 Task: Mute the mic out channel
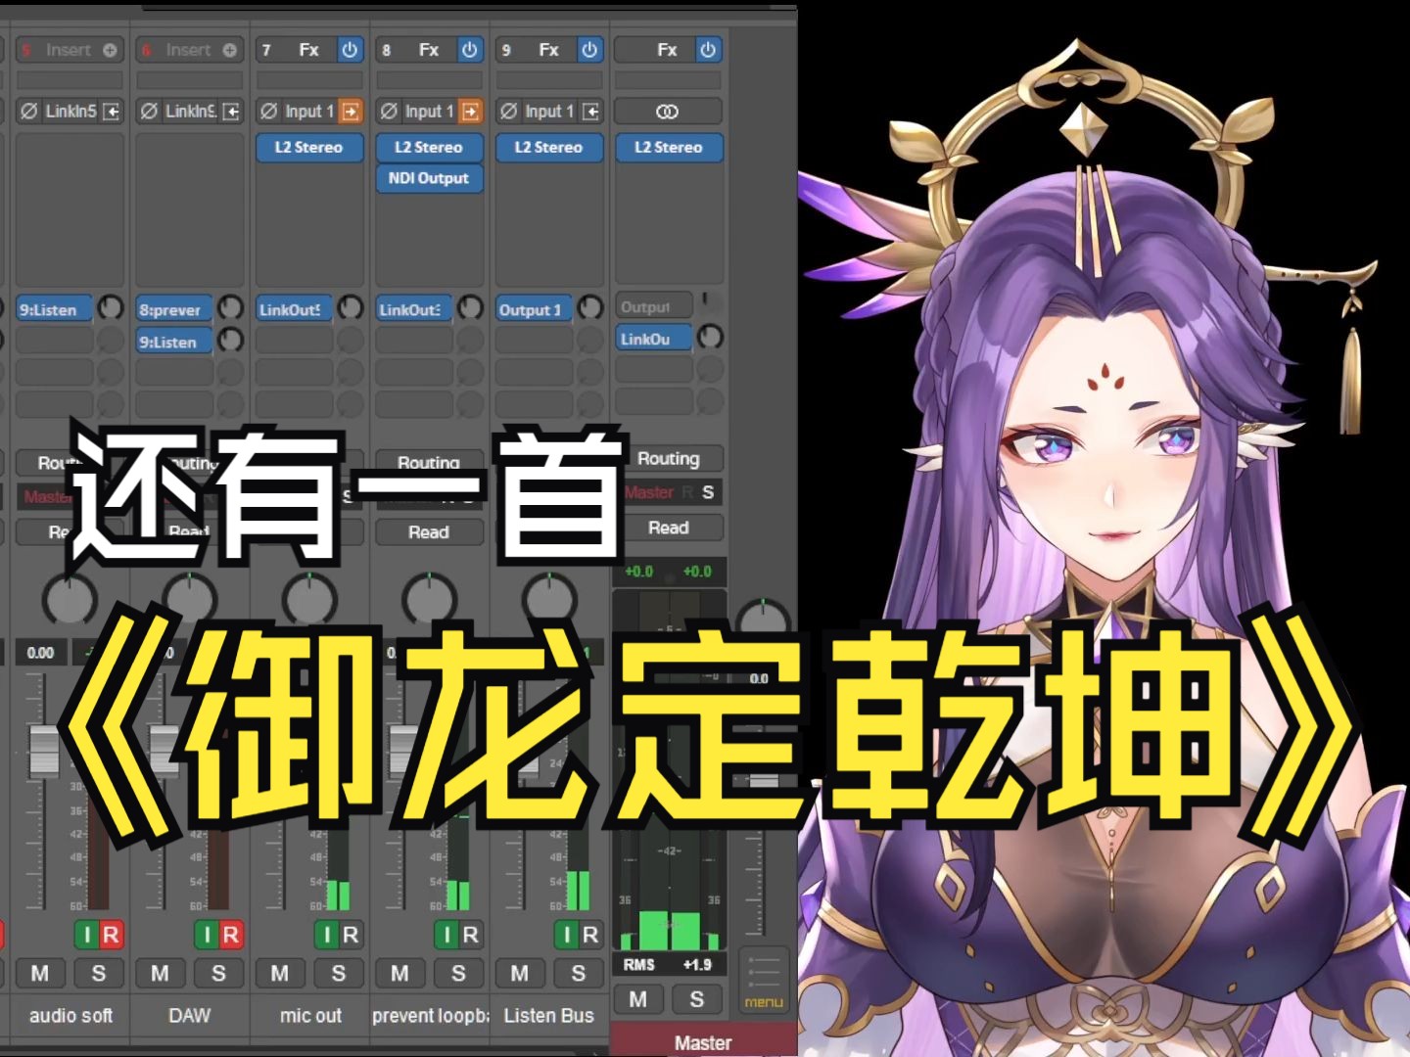click(279, 973)
